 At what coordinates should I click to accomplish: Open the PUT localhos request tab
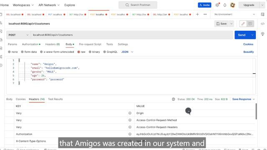coord(57,15)
